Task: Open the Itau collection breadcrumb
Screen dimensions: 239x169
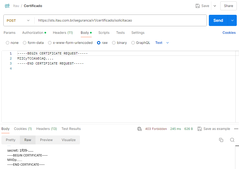Action: point(16,6)
